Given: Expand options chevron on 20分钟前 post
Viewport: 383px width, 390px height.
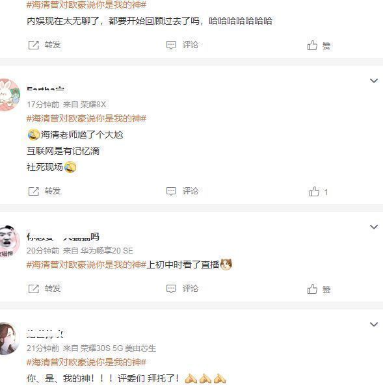Looking at the screenshot, I should click(374, 227).
